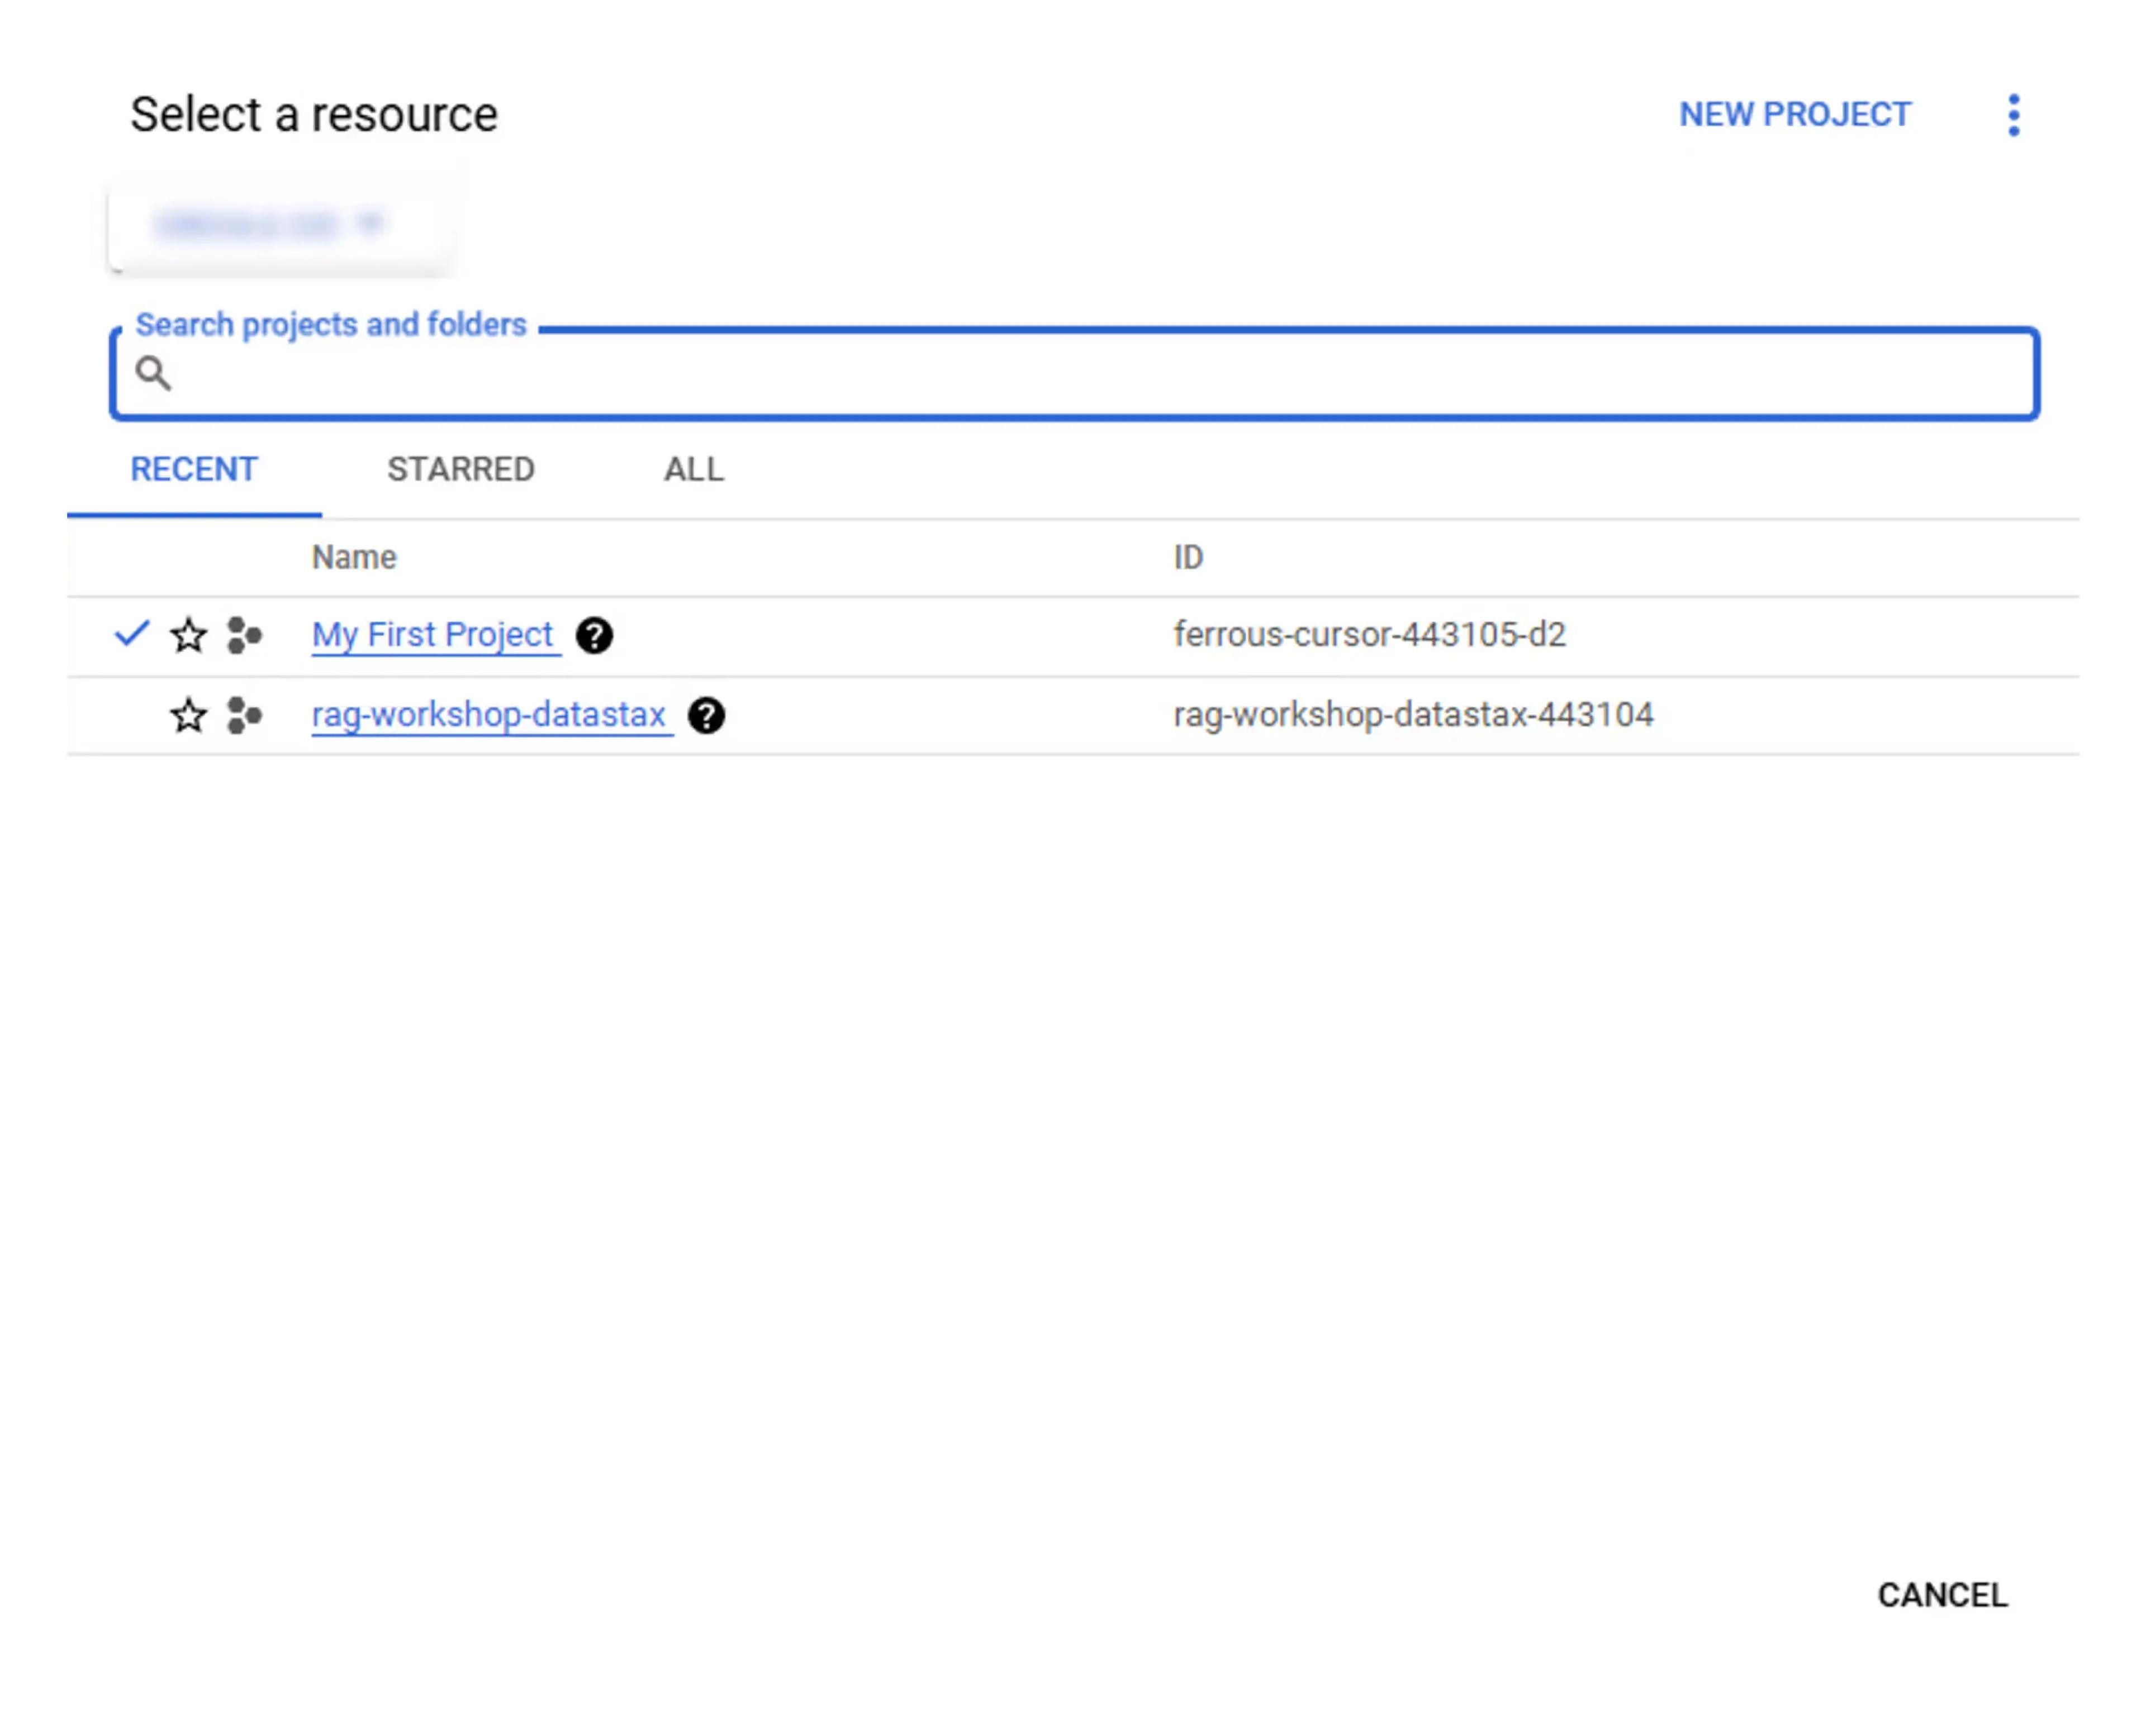
Task: Open the My First Project link
Action: tap(432, 635)
